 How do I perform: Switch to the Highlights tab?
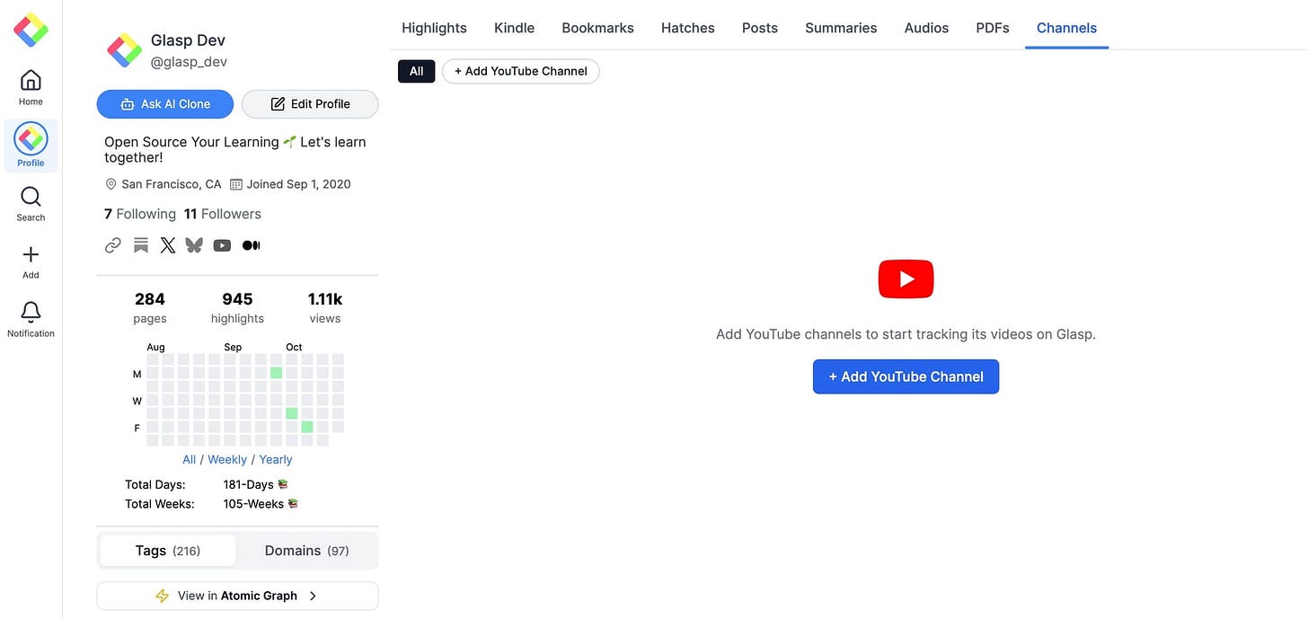(434, 28)
